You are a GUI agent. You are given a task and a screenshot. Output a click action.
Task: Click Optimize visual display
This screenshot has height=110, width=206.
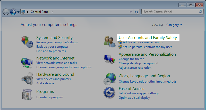[134, 98]
